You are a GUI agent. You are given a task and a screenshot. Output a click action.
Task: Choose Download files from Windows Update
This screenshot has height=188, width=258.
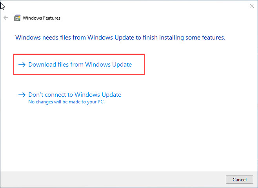[80, 64]
